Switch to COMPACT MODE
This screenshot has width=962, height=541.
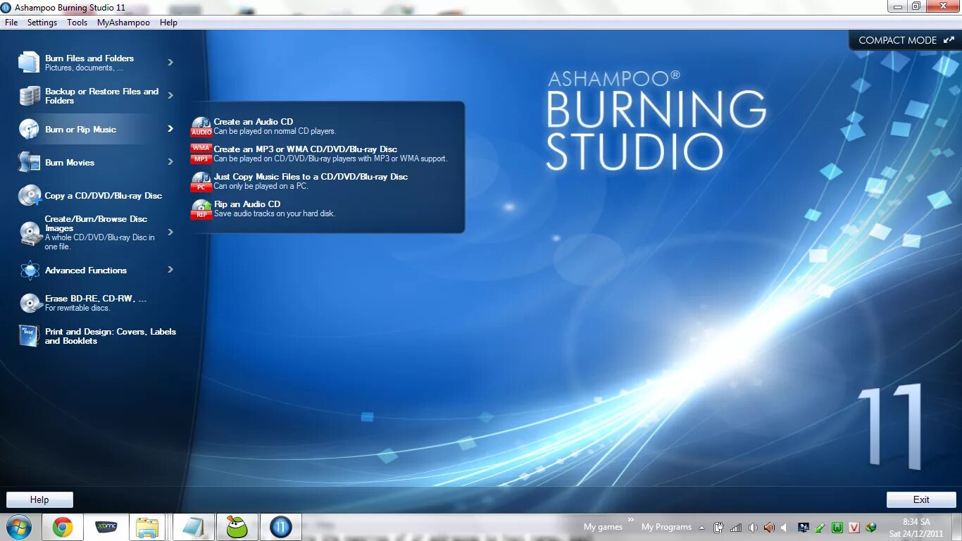tap(906, 40)
